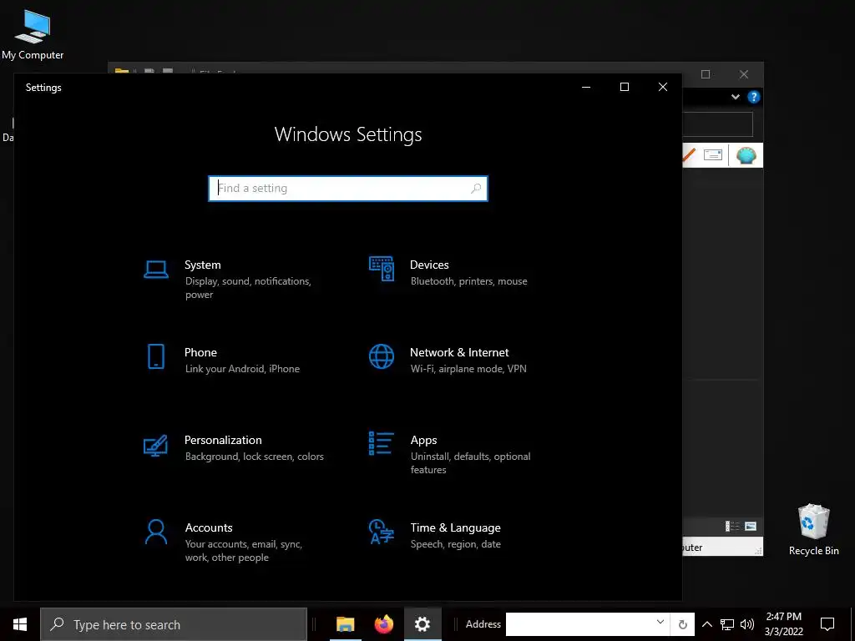Viewport: 855px width, 641px height.
Task: Open the Phone settings icon
Action: (156, 356)
